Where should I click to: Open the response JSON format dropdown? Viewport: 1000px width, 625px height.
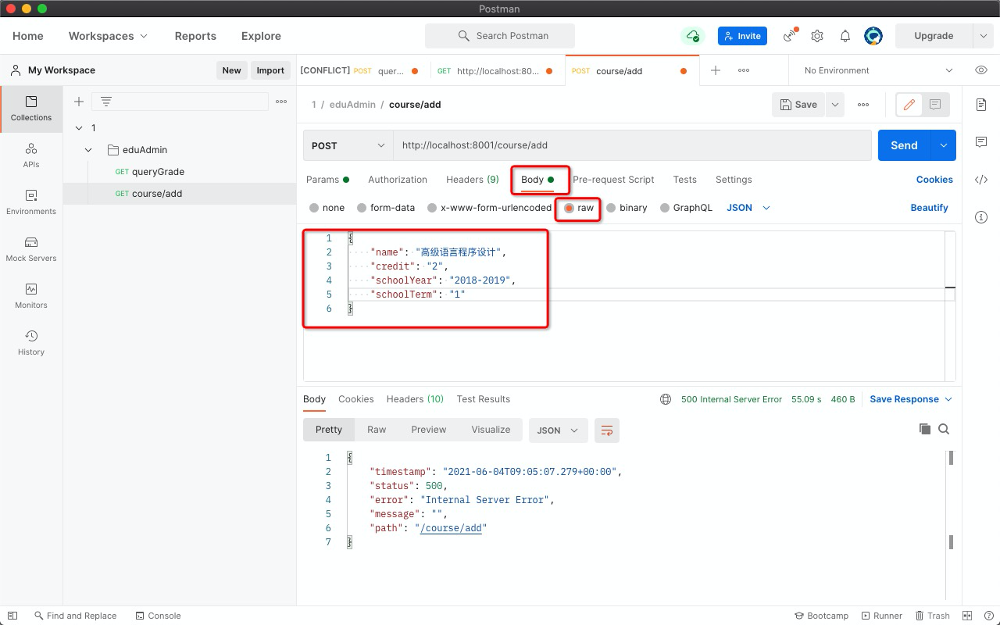point(558,430)
